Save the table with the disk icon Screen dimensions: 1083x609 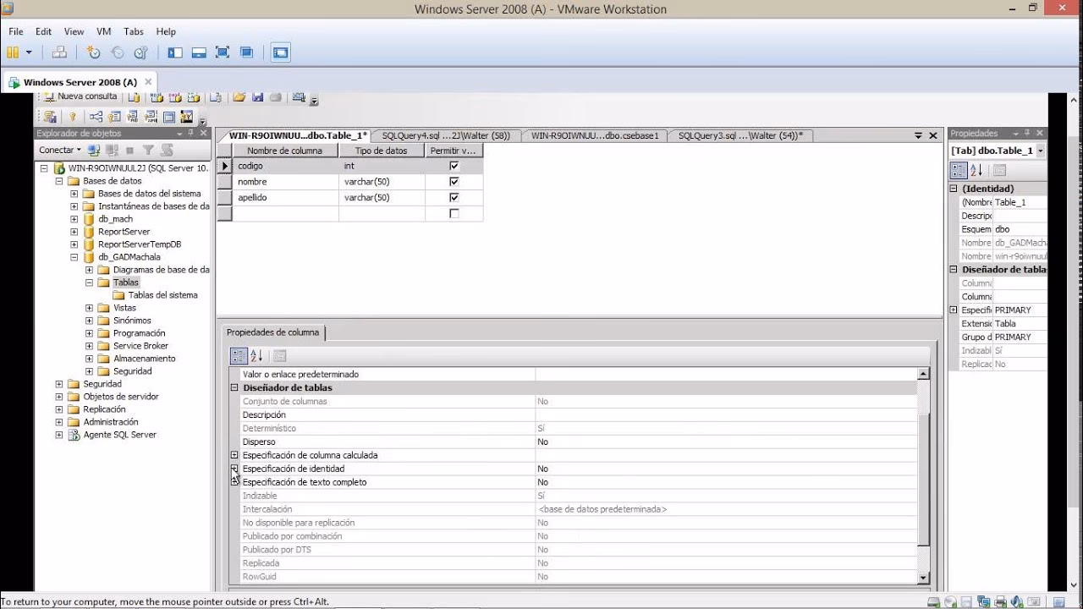pyautogui.click(x=258, y=97)
